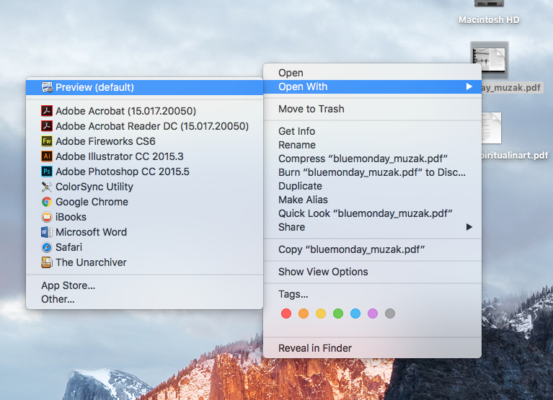Open with Adobe Fireworks CS6 label
Viewport: 553px width, 400px height.
(105, 141)
